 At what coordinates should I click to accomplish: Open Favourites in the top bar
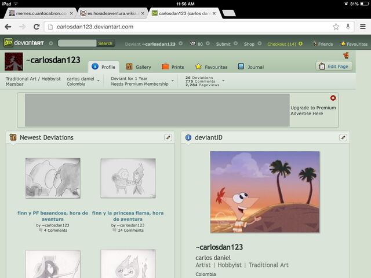pos(354,44)
